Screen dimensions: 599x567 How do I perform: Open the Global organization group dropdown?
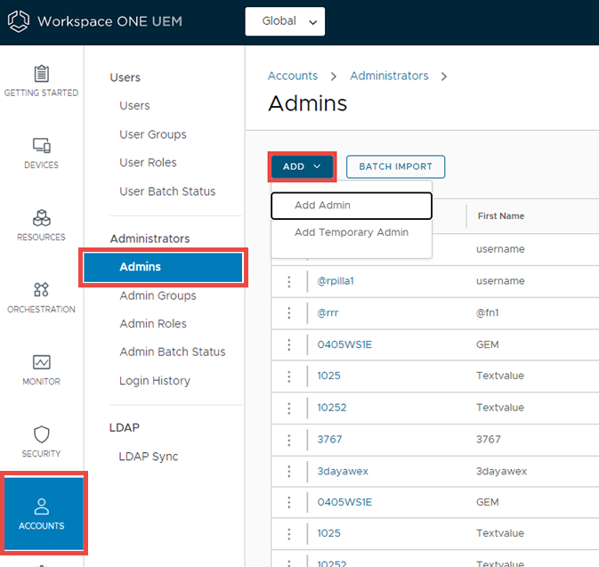[285, 21]
